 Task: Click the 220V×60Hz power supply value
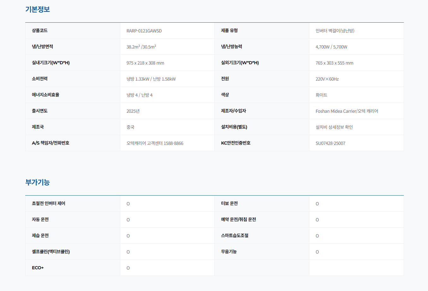point(327,79)
